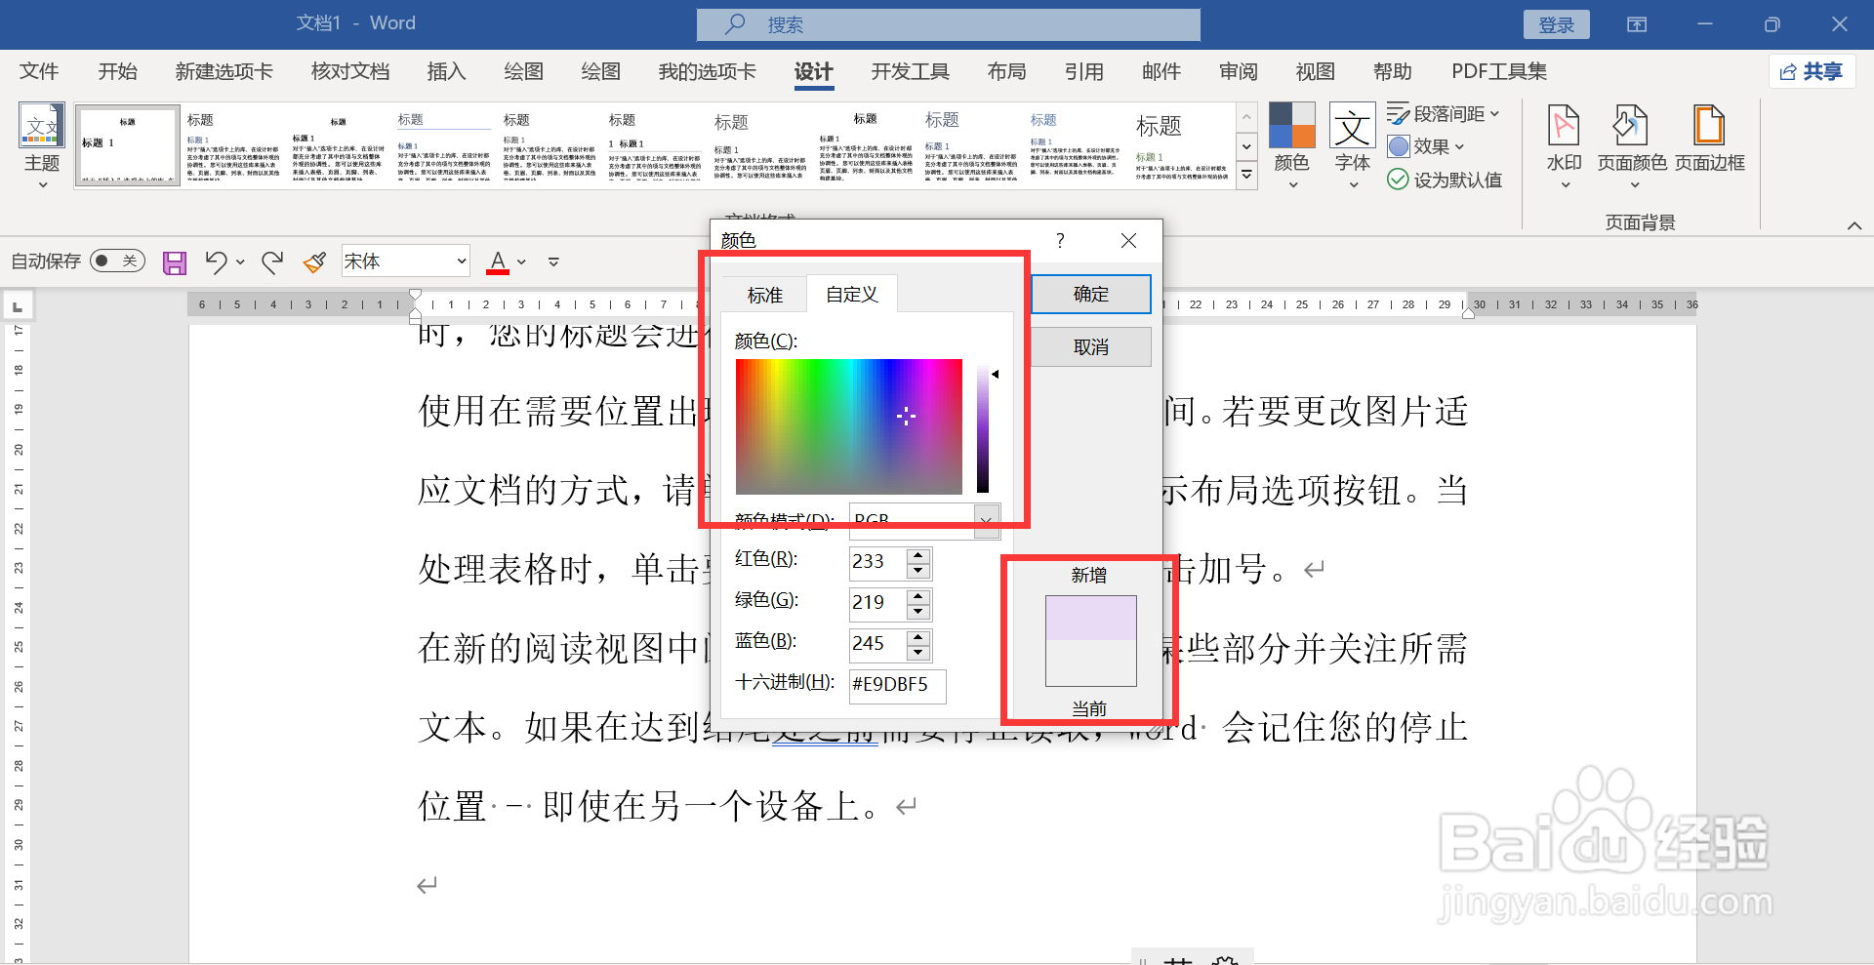This screenshot has height=965, width=1874.
Task: Click the Undo arrow icon
Action: [x=215, y=261]
